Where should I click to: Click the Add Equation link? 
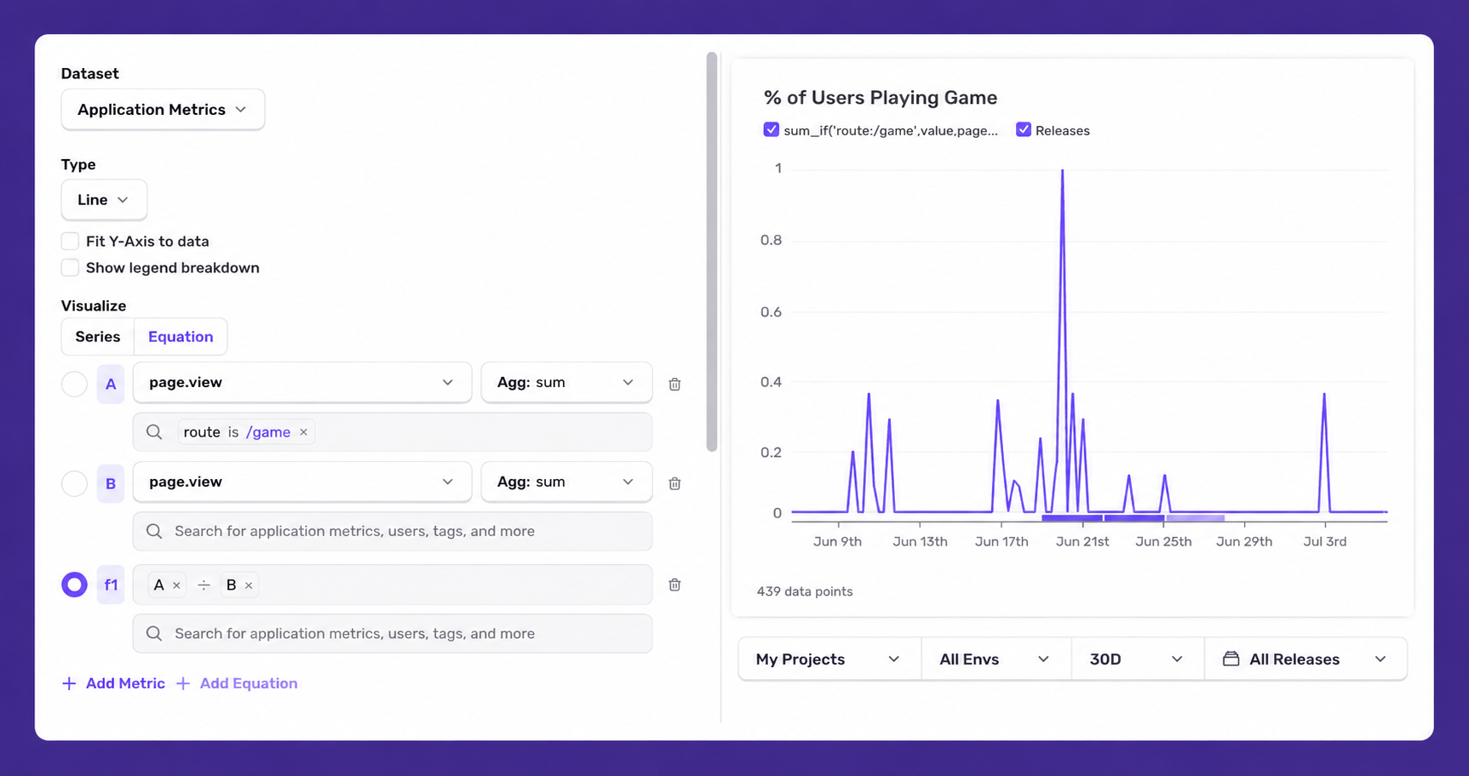[x=237, y=683]
